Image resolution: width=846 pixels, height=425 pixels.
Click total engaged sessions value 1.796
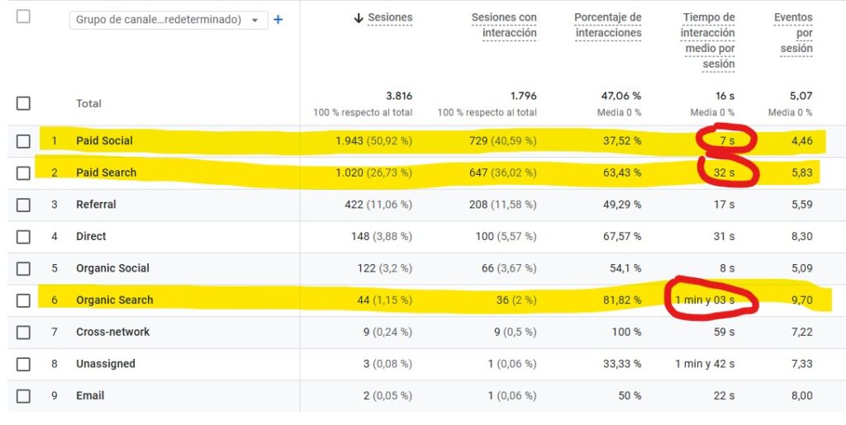click(523, 96)
